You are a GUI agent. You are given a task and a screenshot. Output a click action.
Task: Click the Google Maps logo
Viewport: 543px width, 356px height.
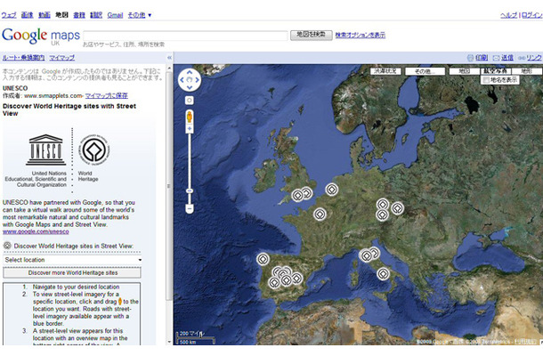41,36
